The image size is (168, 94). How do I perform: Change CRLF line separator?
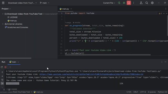[x=136, y=92]
